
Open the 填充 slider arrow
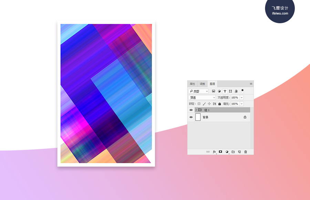point(241,104)
